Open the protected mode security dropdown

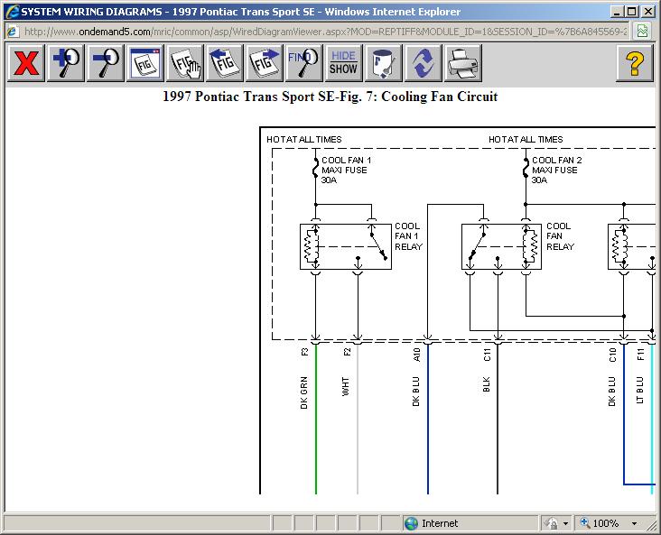pyautogui.click(x=565, y=523)
